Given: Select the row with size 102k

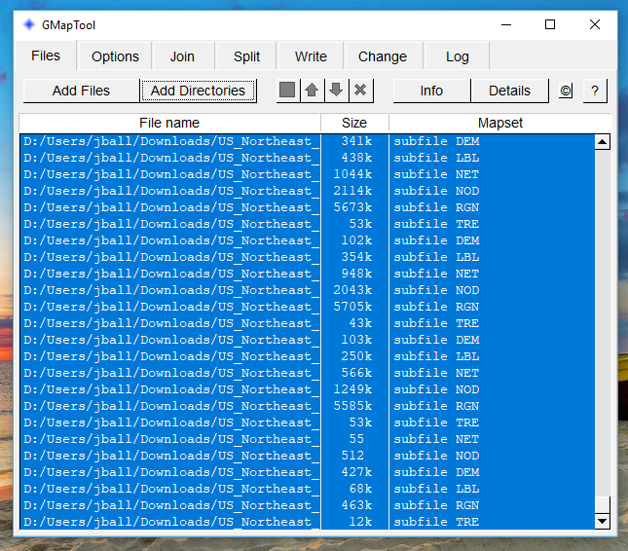Looking at the screenshot, I should point(308,240).
